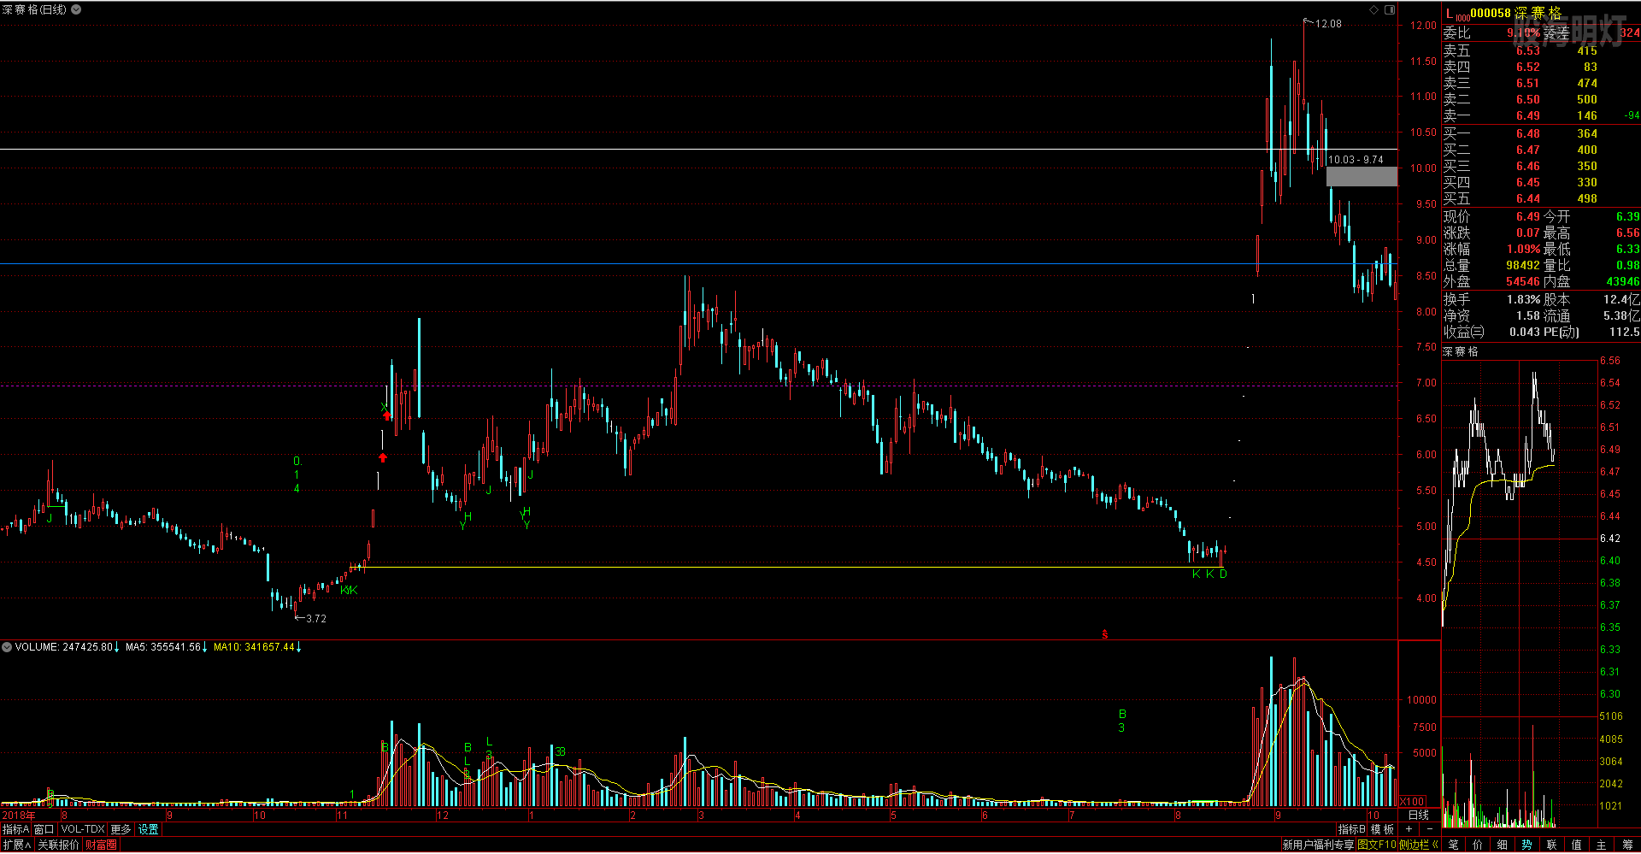Switch to 联 related tab

click(x=1552, y=845)
